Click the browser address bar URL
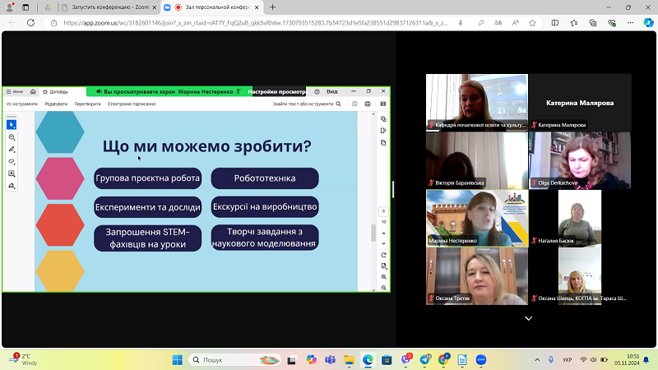 (256, 23)
